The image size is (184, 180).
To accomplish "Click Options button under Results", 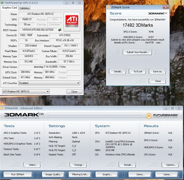I will pyautogui.click(x=171, y=165).
